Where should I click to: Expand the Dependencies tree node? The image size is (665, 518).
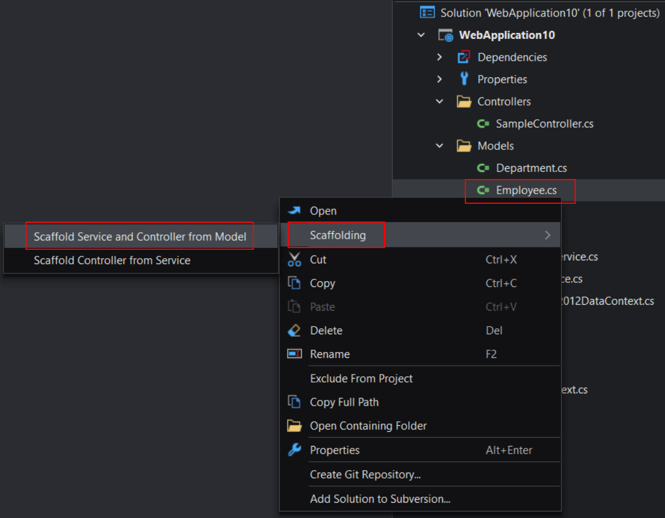pos(439,57)
